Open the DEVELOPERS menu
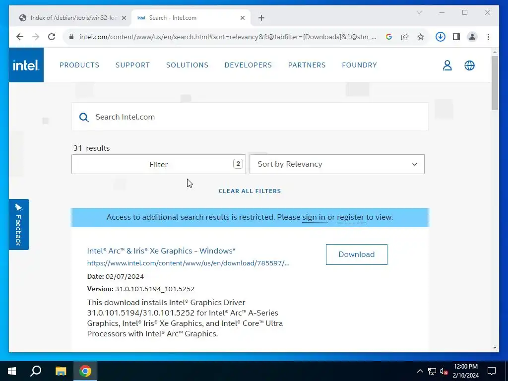The width and height of the screenshot is (508, 381). point(248,65)
